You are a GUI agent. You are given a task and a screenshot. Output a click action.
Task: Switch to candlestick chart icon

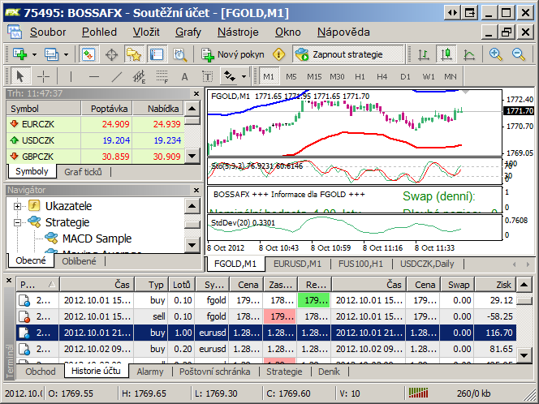pyautogui.click(x=446, y=54)
